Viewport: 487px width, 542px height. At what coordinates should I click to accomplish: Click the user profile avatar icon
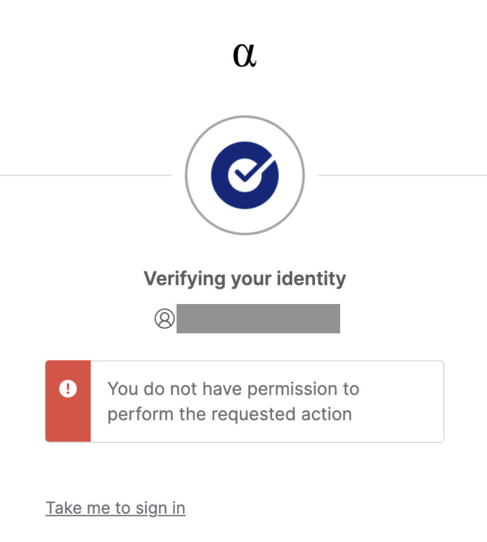[164, 319]
